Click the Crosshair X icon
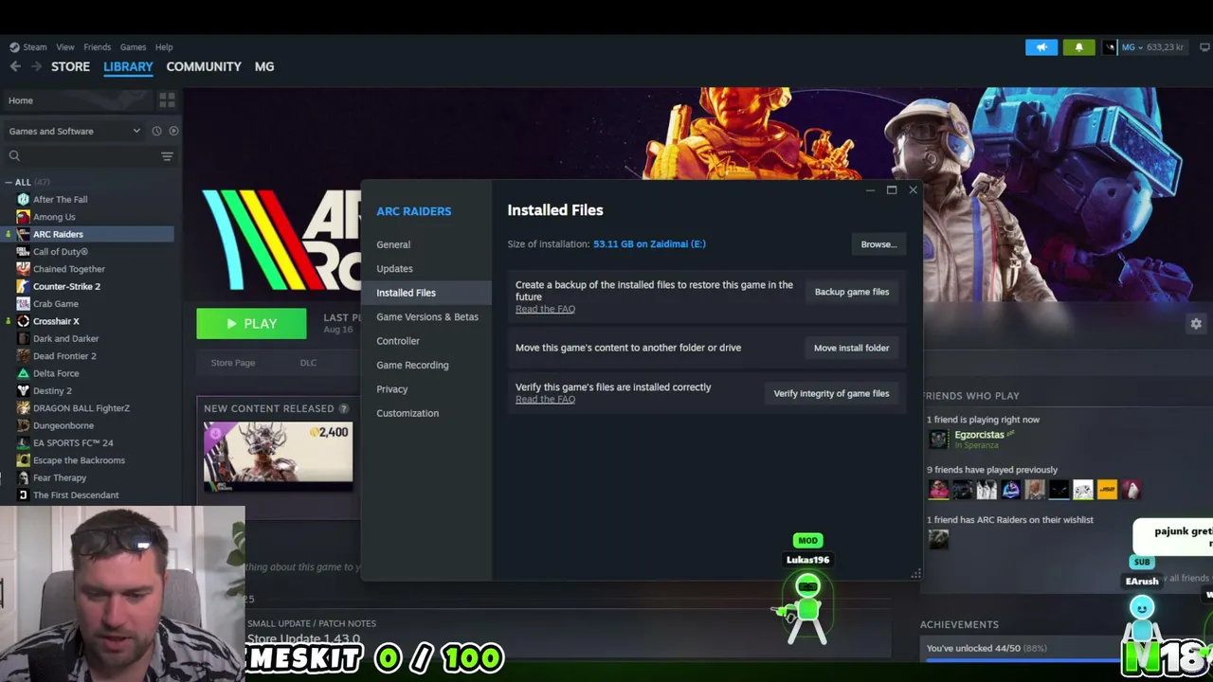 point(24,321)
